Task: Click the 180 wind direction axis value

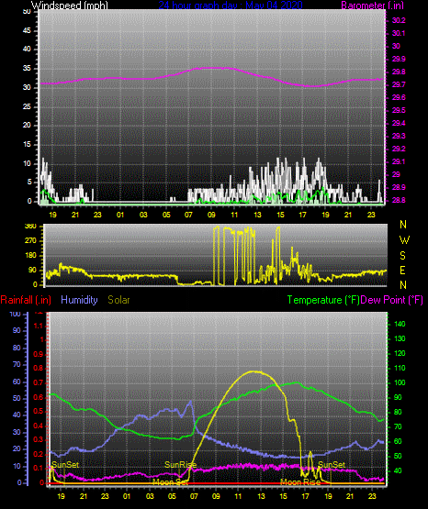Action: pos(30,256)
